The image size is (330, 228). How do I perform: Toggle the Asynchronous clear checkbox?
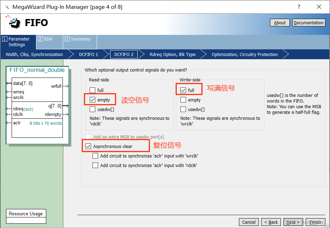point(88,146)
